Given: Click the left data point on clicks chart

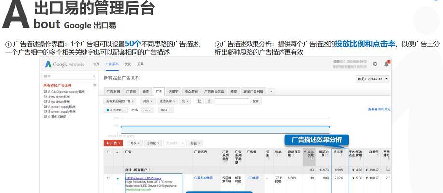Looking at the screenshot, I should (121, 127).
